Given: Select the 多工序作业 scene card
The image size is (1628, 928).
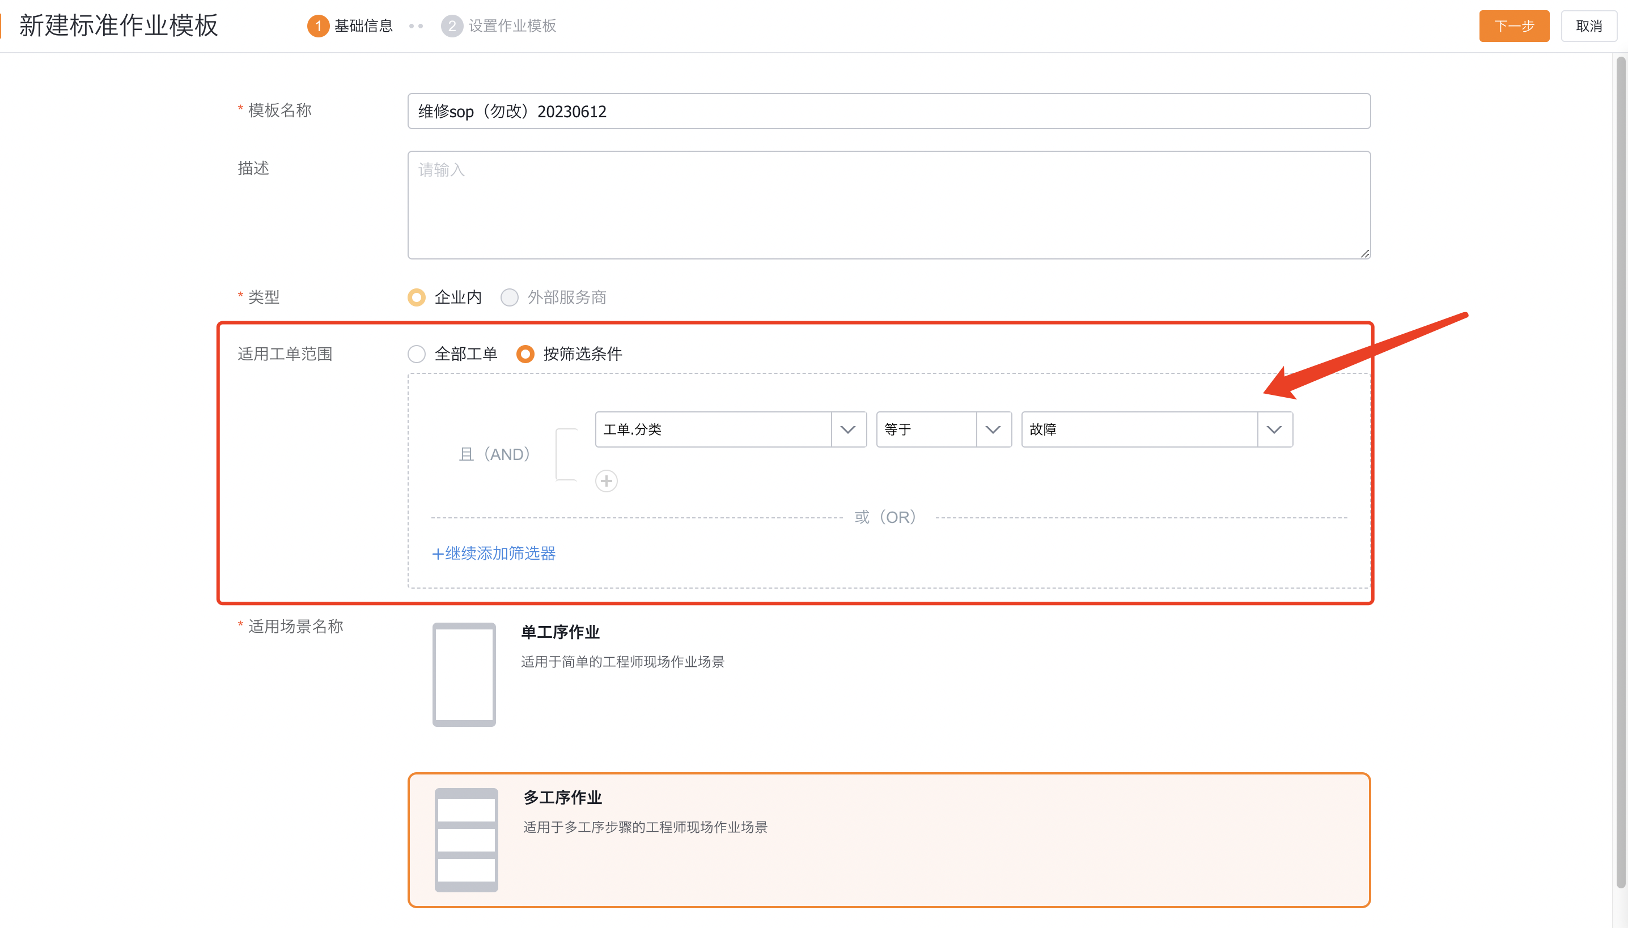Looking at the screenshot, I should (x=887, y=840).
